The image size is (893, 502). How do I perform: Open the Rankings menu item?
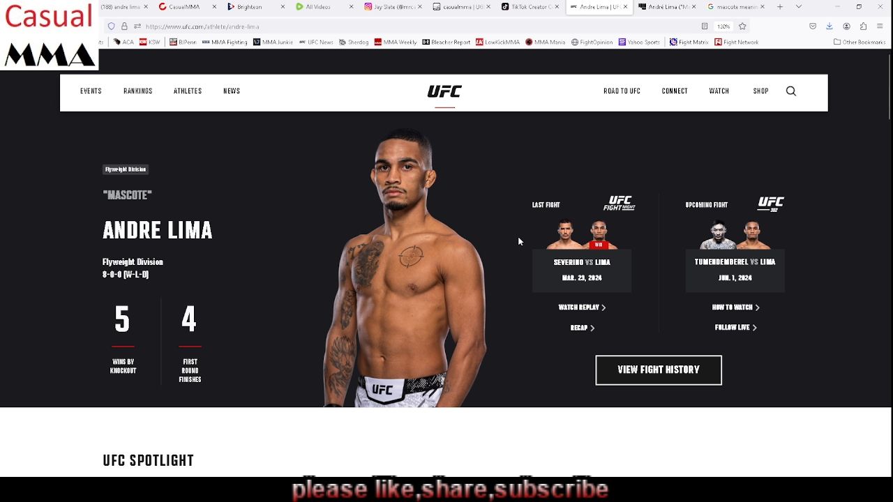(138, 91)
